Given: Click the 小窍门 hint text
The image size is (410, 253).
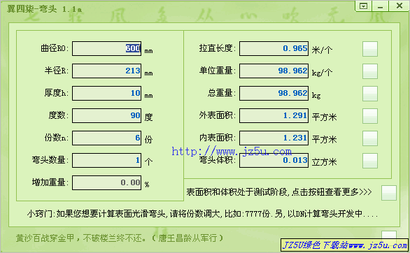Looking at the screenshot, I should tap(202, 214).
